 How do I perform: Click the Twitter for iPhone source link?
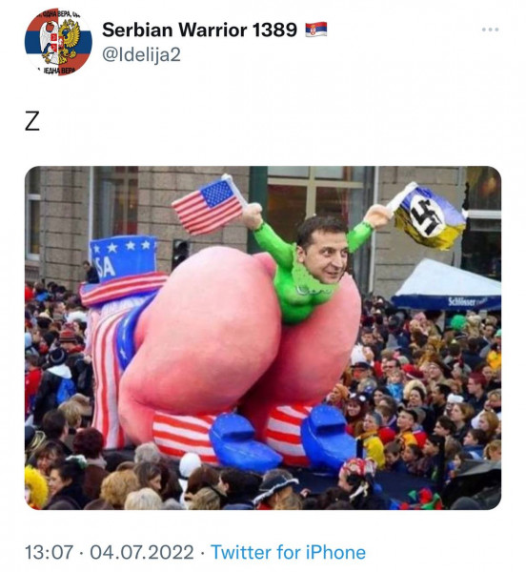(289, 552)
